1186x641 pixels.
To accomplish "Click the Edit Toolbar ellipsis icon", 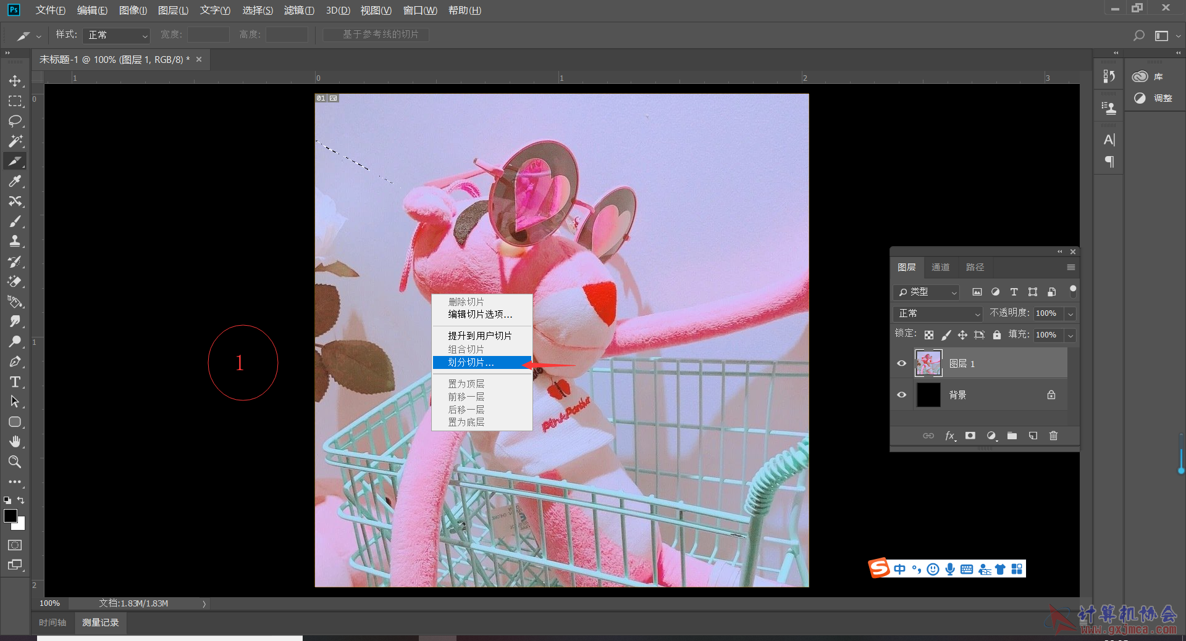I will [x=15, y=482].
